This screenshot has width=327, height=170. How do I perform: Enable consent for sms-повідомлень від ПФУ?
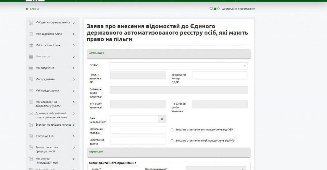(172, 130)
